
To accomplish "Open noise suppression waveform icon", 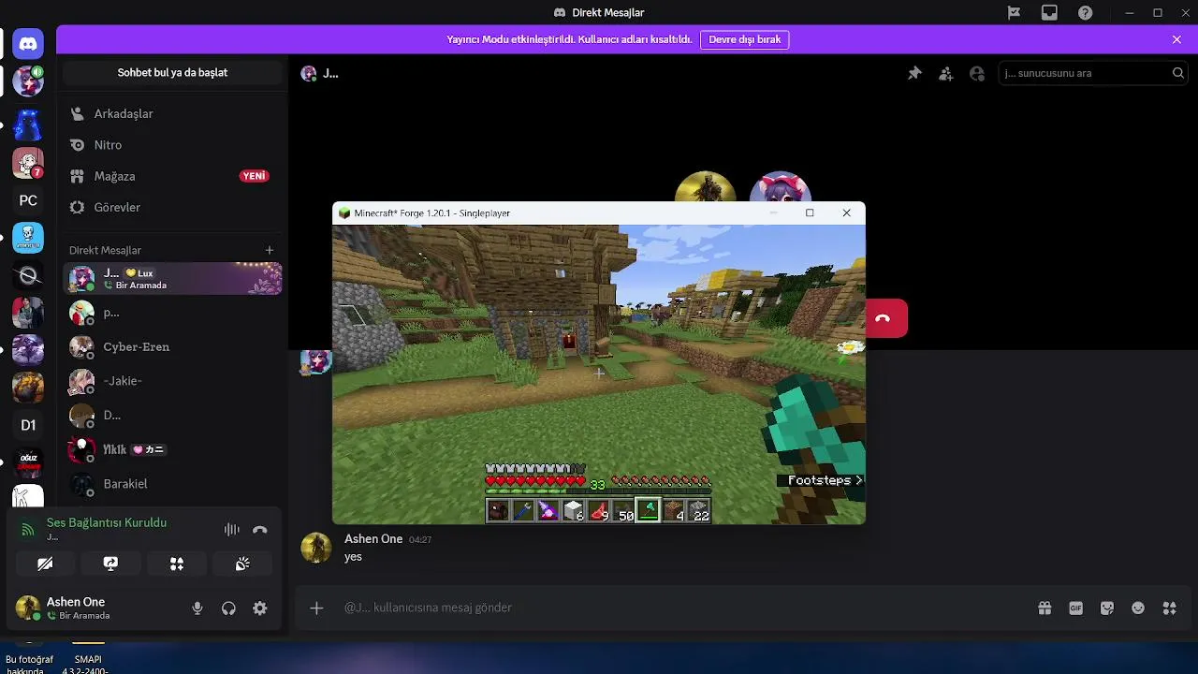I will tap(231, 529).
